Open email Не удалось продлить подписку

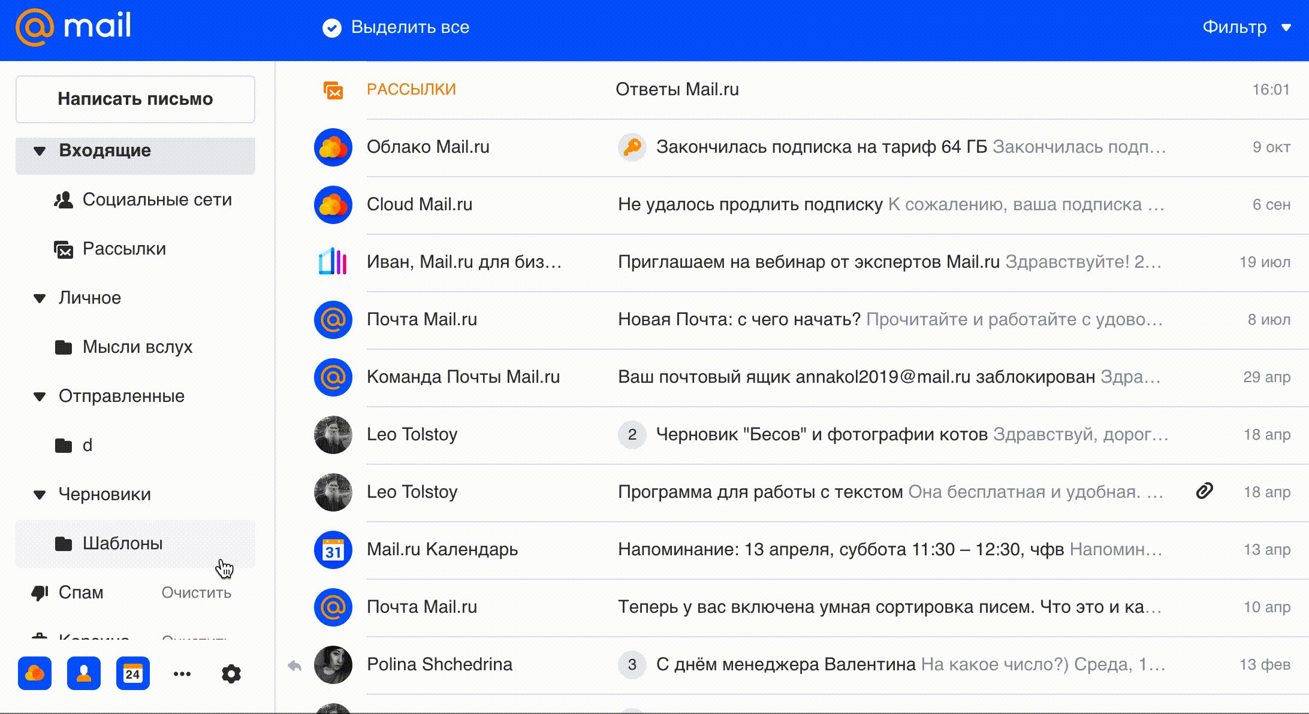tap(750, 204)
